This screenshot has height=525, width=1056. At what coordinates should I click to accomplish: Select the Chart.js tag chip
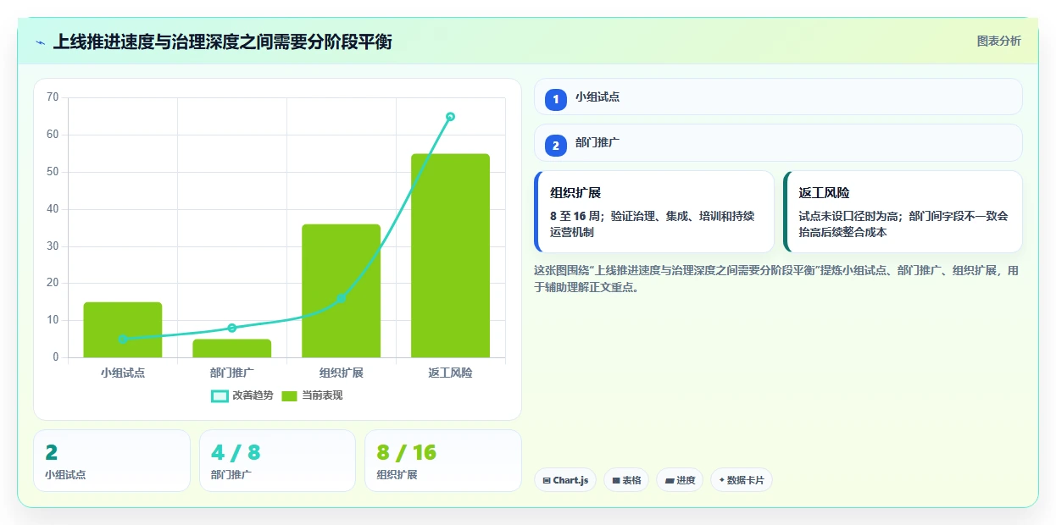565,480
